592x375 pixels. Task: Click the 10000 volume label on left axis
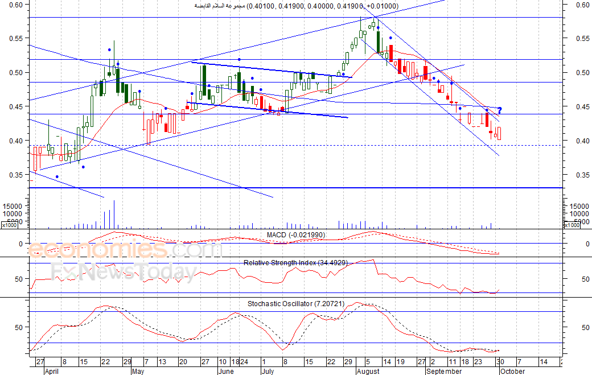coord(13,213)
